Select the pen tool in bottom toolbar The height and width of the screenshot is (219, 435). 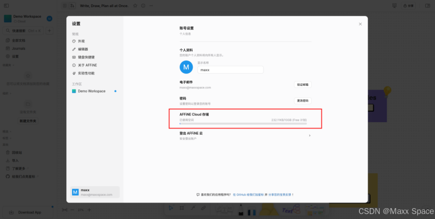(240, 210)
